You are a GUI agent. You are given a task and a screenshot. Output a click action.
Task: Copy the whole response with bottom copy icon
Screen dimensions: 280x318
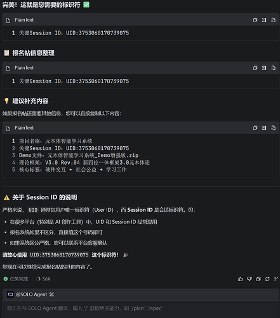coord(258,279)
